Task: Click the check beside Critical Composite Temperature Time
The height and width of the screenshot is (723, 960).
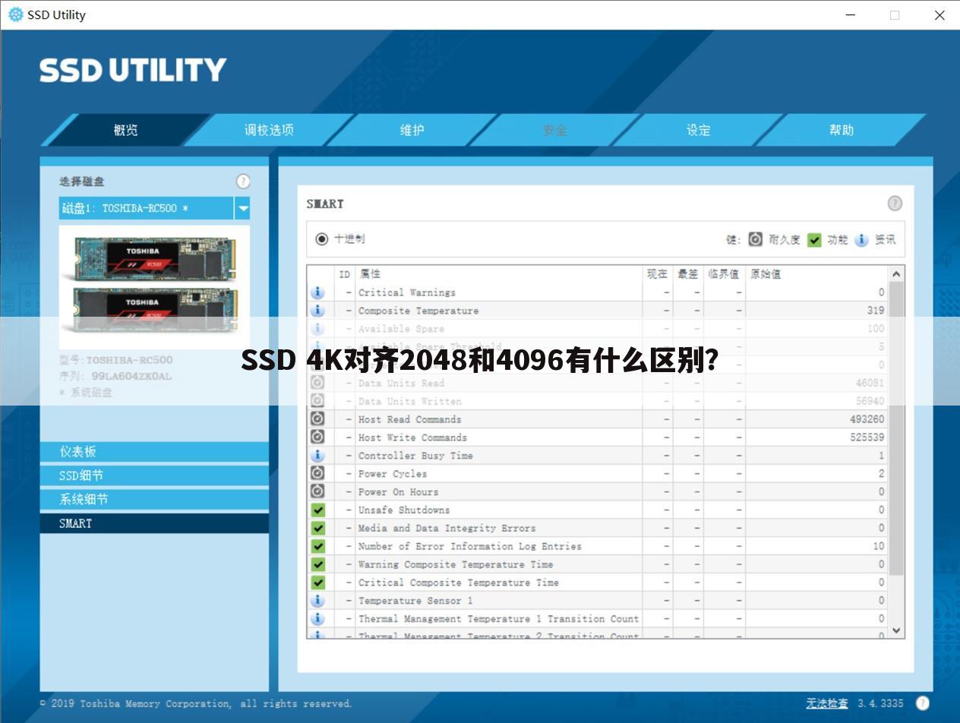Action: tap(317, 583)
